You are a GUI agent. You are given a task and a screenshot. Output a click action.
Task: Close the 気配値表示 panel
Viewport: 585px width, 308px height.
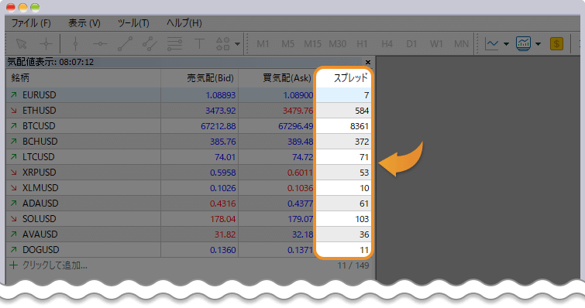(368, 62)
